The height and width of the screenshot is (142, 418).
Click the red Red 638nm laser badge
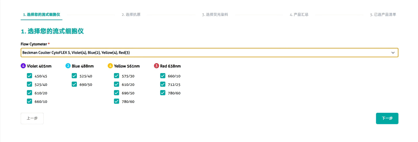pyautogui.click(x=157, y=66)
